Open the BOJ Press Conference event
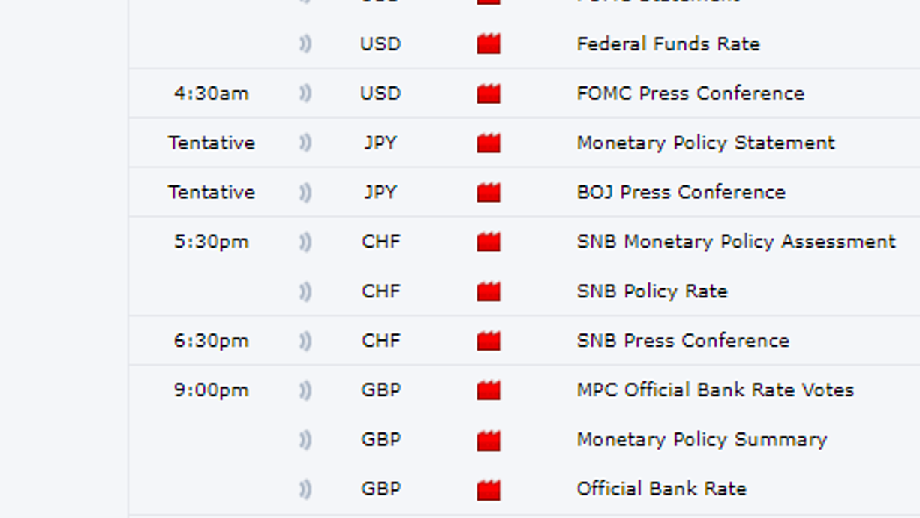This screenshot has height=518, width=920. (681, 192)
